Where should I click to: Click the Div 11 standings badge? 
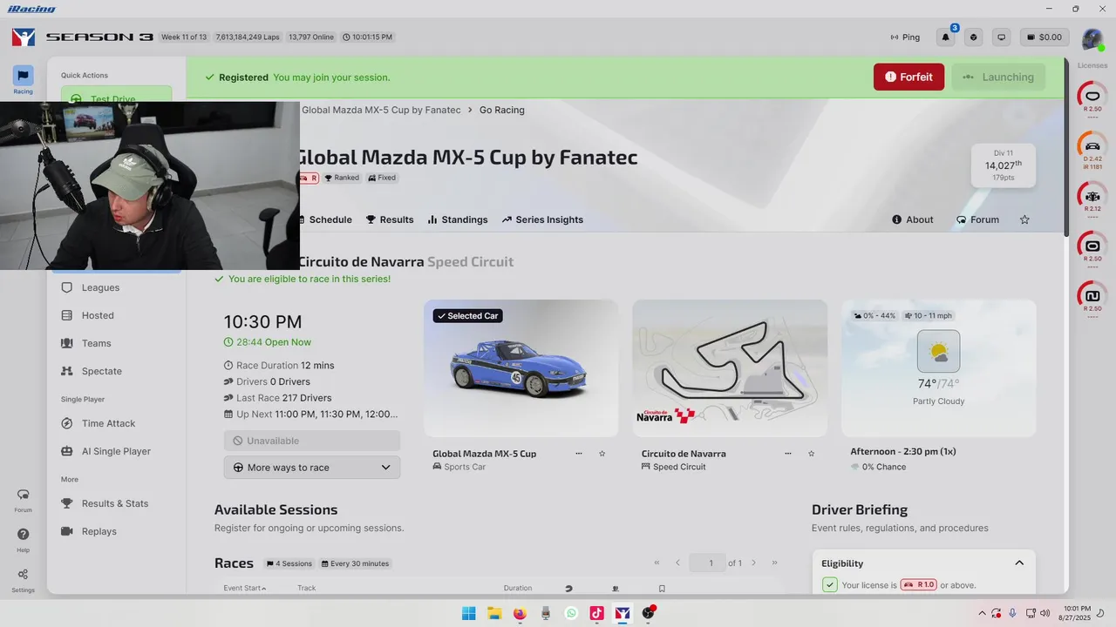[1004, 165]
